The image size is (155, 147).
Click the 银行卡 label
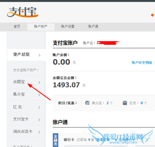pyautogui.click(x=69, y=140)
